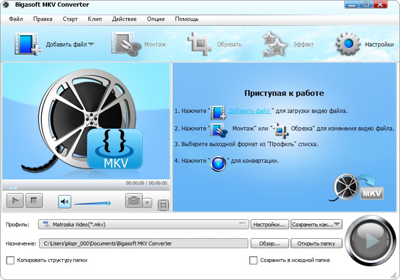Stop playback with the Stop button
This screenshot has height=280, width=400.
pyautogui.click(x=34, y=200)
